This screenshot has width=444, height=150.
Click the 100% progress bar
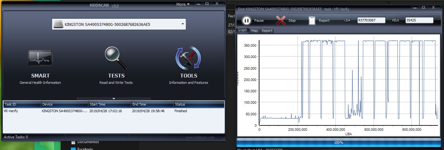[x=338, y=142]
